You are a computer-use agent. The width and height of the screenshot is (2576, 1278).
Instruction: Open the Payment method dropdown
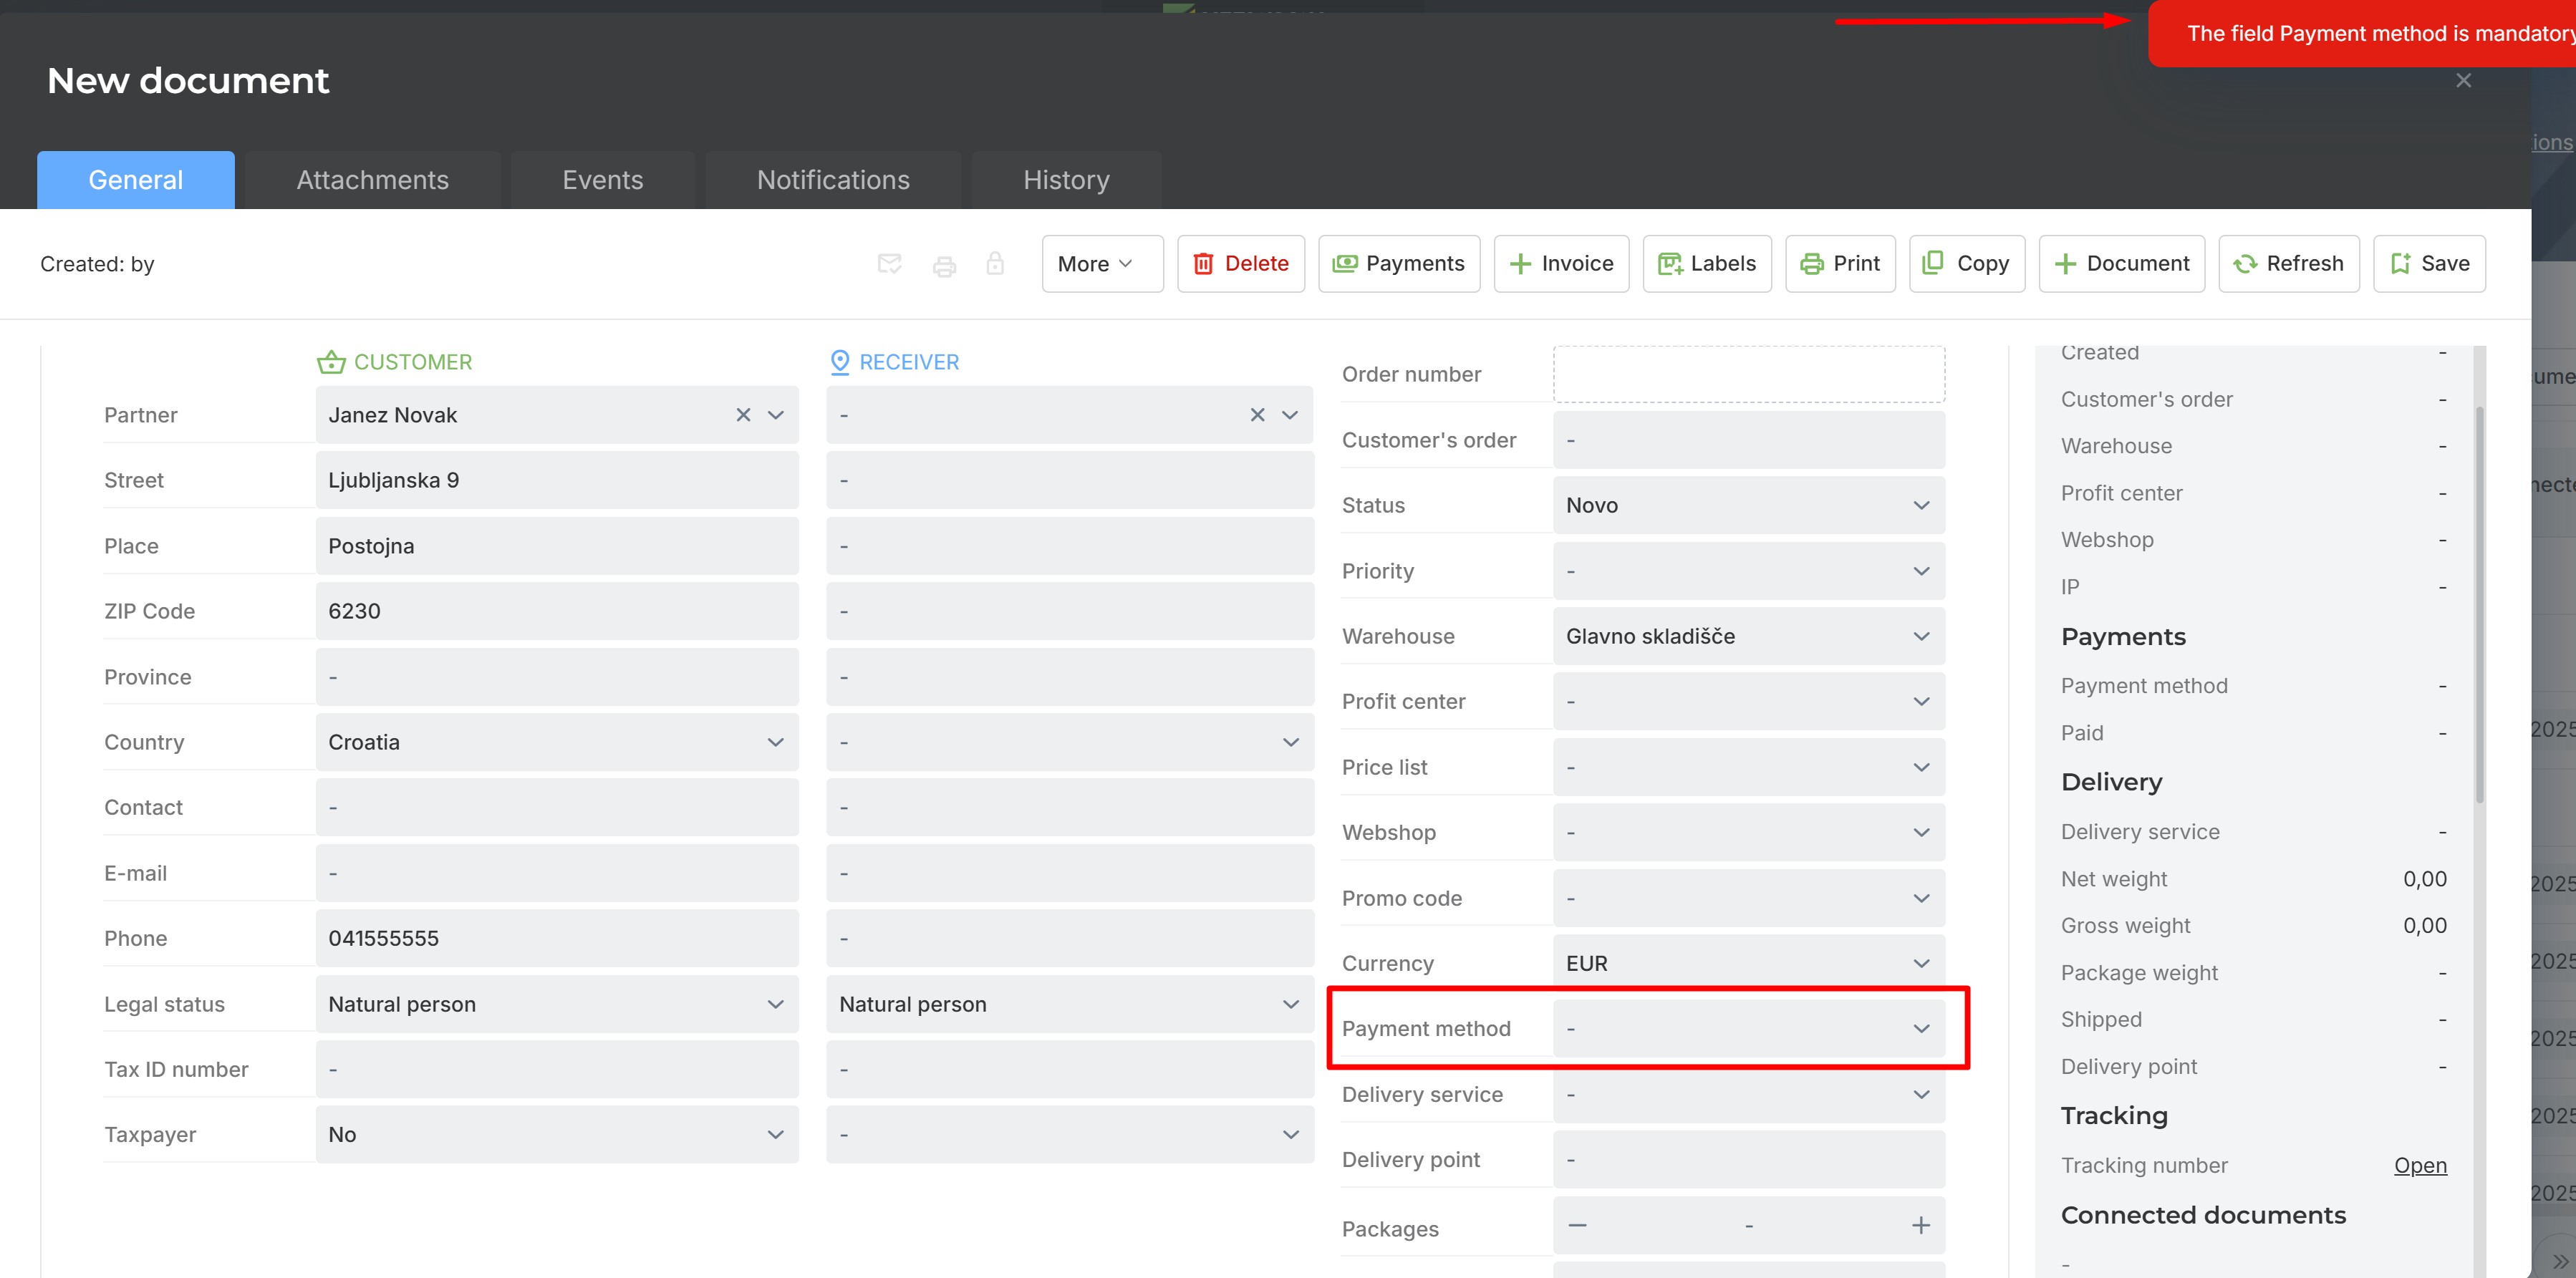coord(1749,1028)
